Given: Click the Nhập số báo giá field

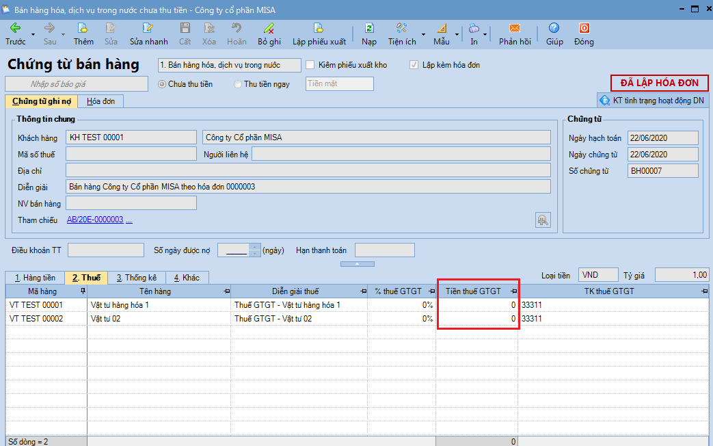Looking at the screenshot, I should point(77,83).
